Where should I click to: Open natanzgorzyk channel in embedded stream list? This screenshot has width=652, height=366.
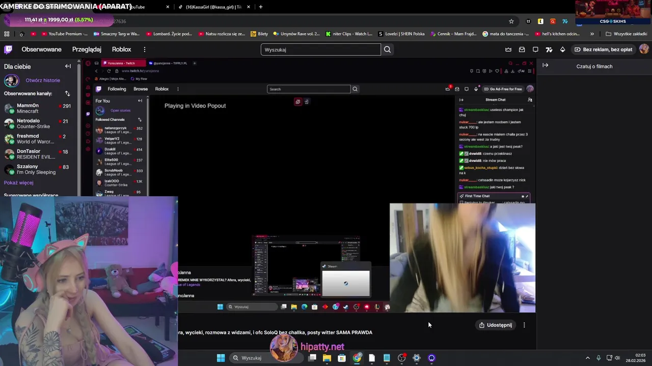(121, 130)
